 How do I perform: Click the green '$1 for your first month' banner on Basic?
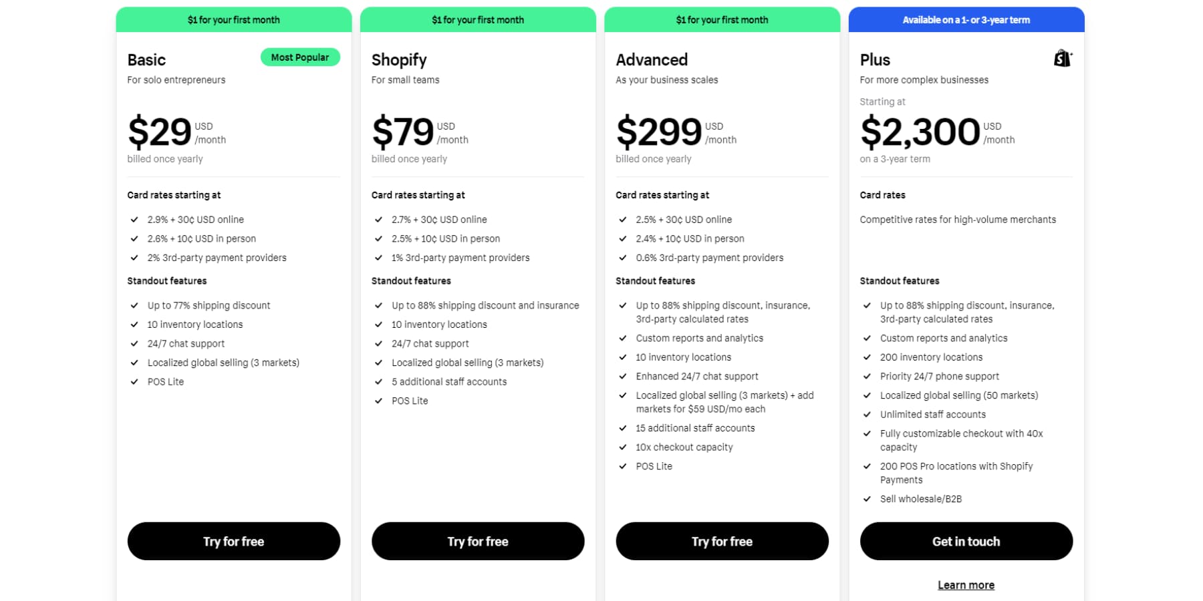tap(234, 19)
